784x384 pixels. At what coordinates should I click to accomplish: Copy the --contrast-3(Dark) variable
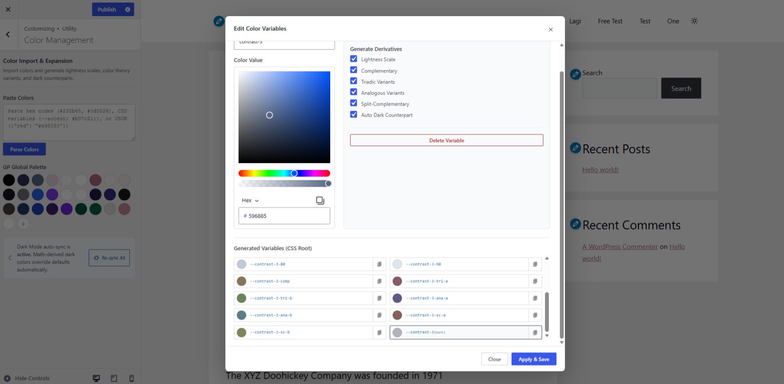click(x=535, y=332)
